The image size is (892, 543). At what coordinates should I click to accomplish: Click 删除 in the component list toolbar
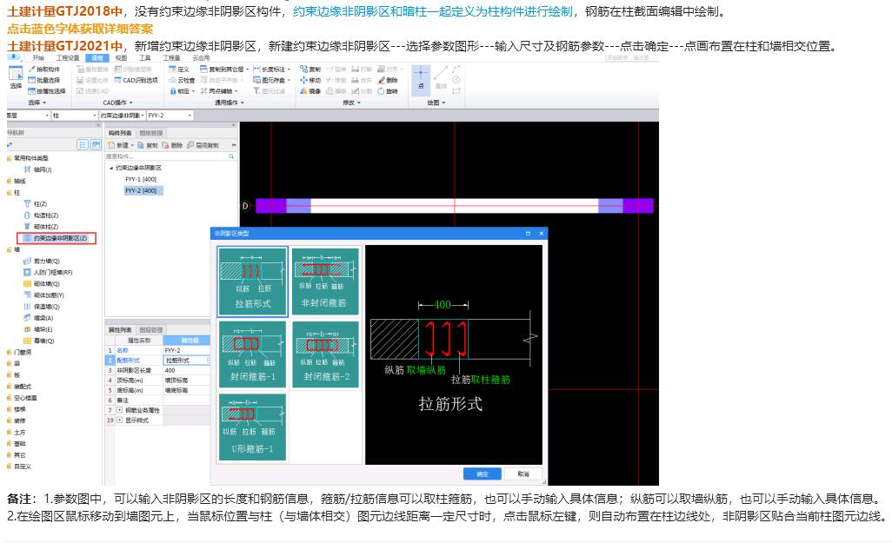coord(172,146)
